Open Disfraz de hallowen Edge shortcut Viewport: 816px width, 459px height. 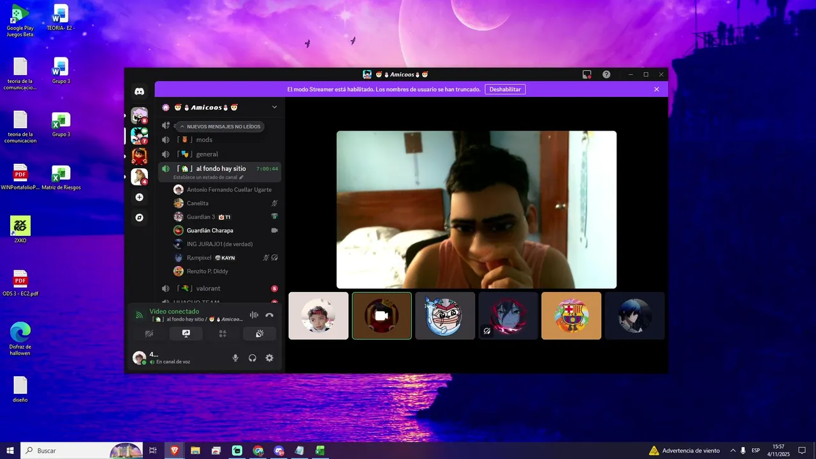click(x=20, y=339)
